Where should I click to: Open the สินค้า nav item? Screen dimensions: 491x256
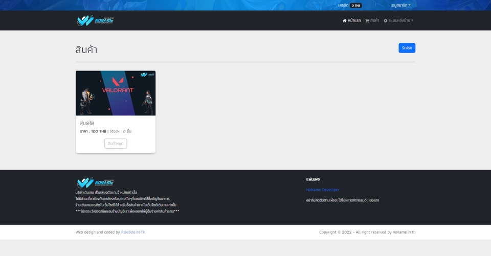tap(372, 20)
